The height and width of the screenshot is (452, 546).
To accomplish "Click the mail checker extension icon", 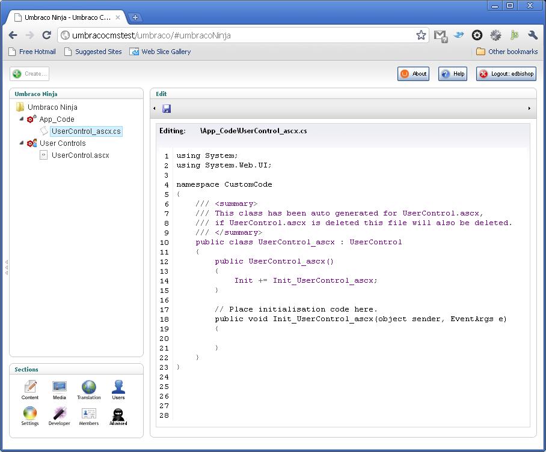I will point(441,36).
